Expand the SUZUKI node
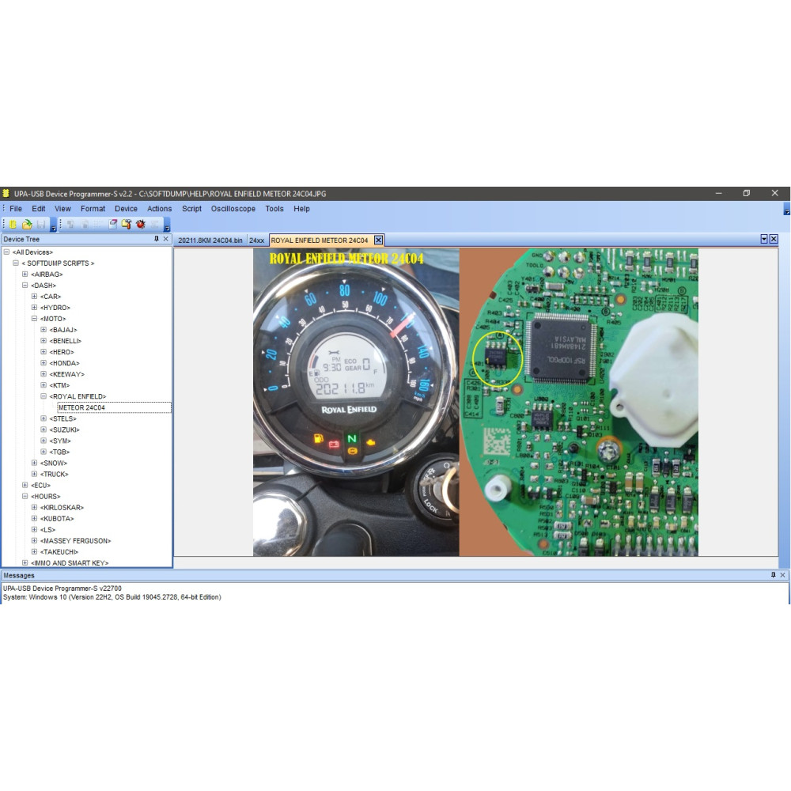This screenshot has height=791, width=791. pos(44,430)
